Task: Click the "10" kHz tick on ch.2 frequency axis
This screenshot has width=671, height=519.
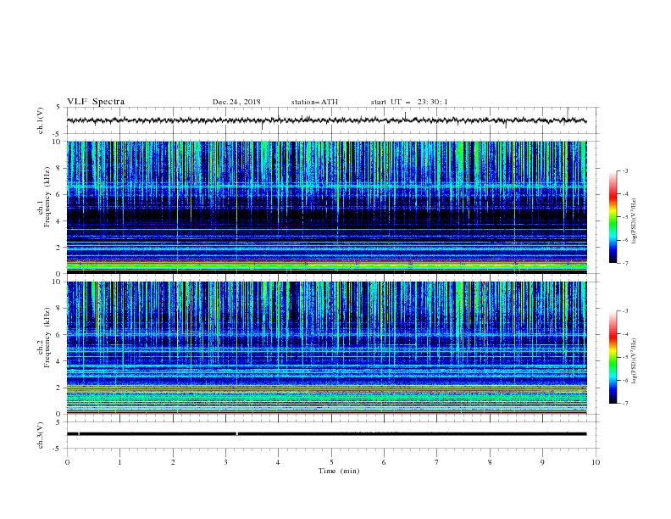Action: coord(57,282)
